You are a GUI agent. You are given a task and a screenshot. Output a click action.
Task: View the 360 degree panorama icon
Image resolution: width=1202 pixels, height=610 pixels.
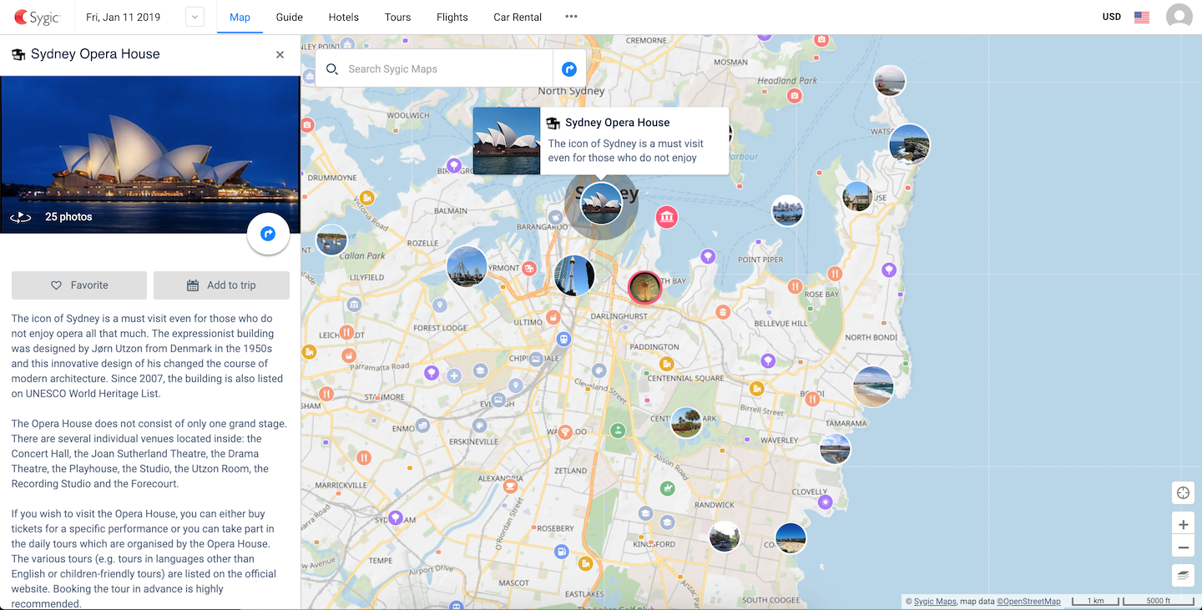click(x=21, y=217)
